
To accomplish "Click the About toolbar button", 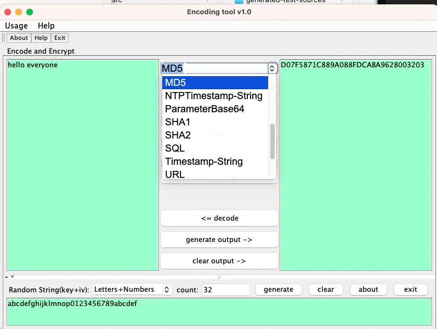I will coord(19,38).
